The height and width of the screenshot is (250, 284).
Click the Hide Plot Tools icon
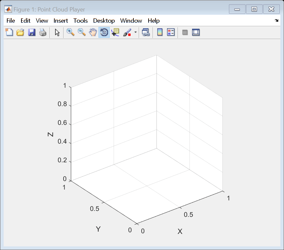click(x=185, y=33)
